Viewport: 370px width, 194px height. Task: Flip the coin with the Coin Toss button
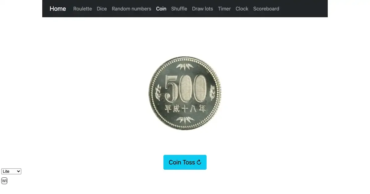pyautogui.click(x=185, y=162)
